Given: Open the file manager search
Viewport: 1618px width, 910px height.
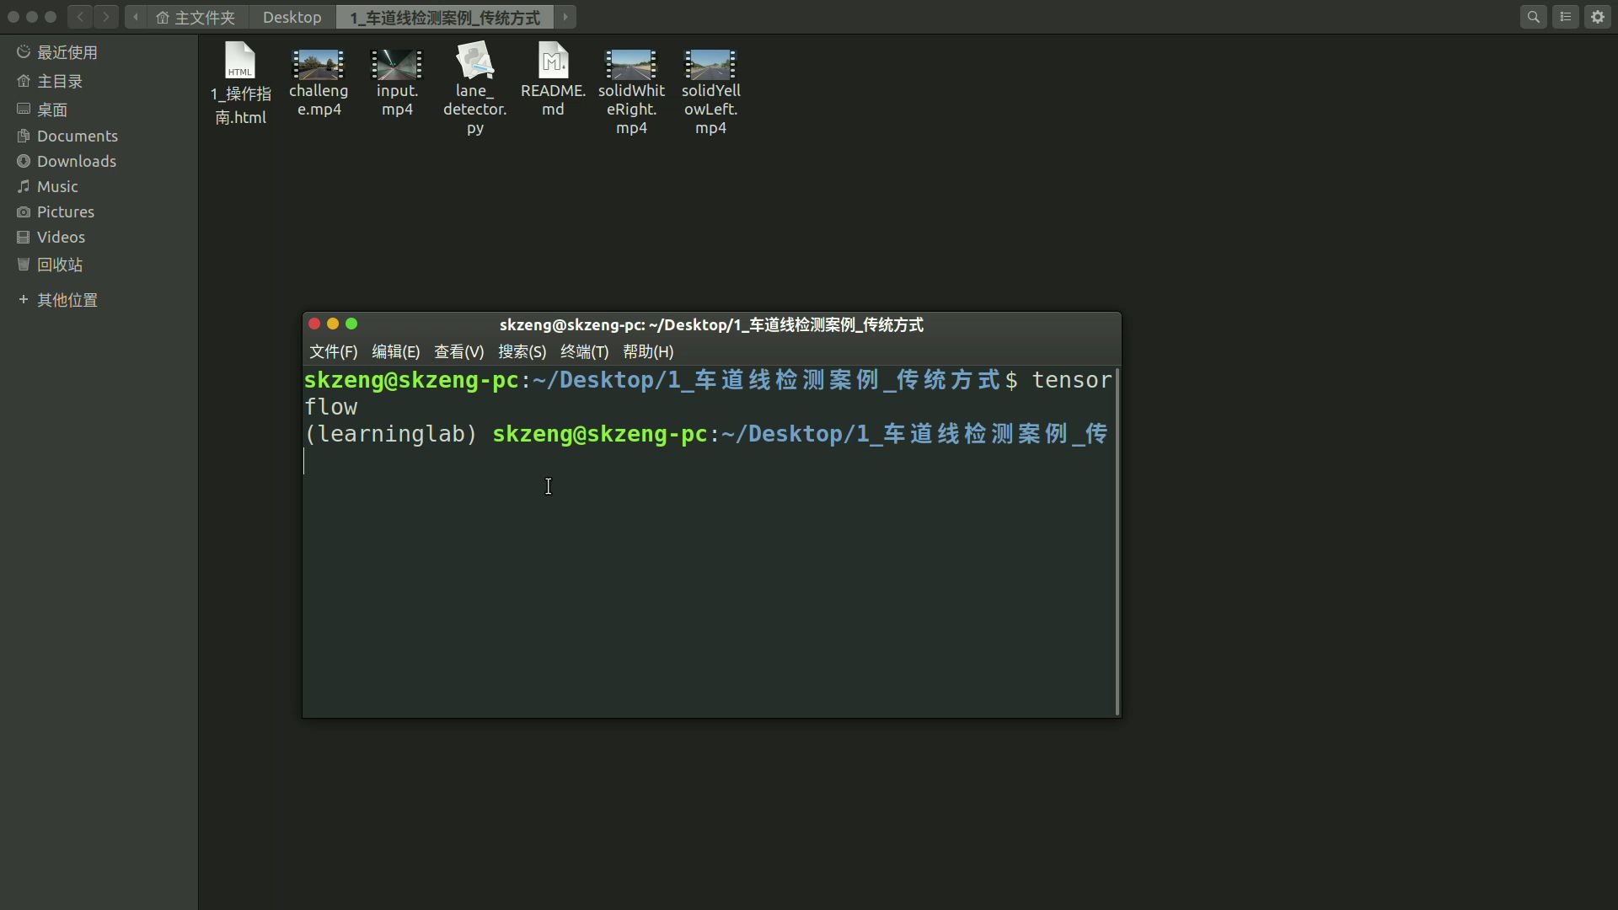Looking at the screenshot, I should coord(1534,17).
